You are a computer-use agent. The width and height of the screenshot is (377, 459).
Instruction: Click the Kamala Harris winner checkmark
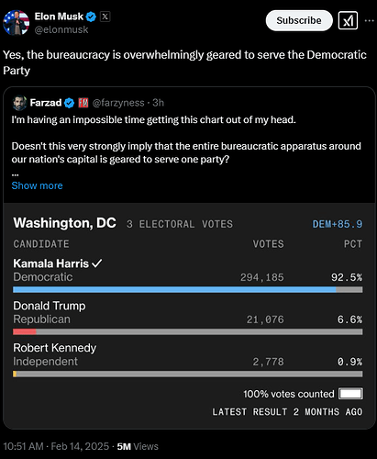click(x=96, y=263)
